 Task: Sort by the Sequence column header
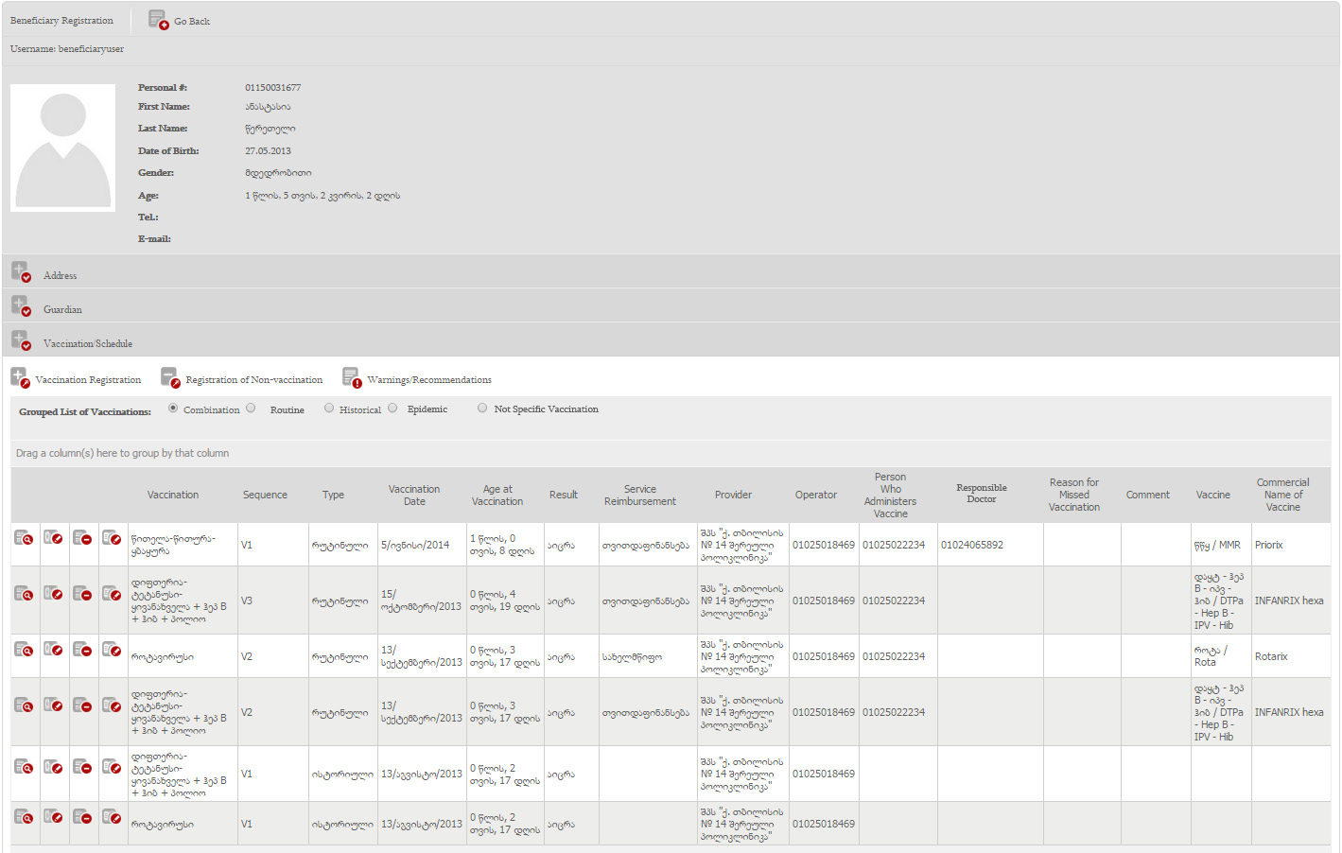pos(265,495)
